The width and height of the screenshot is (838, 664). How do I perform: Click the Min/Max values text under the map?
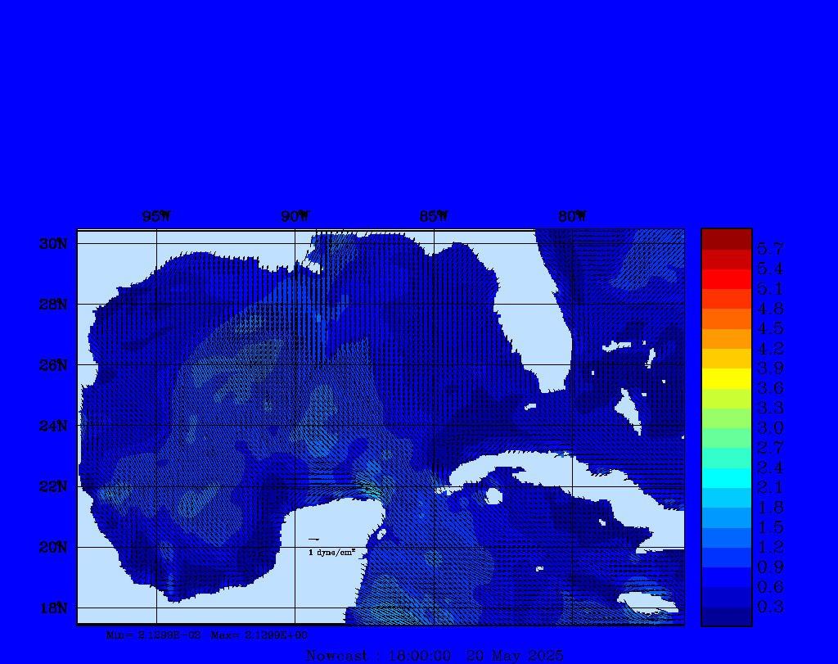pyautogui.click(x=207, y=635)
